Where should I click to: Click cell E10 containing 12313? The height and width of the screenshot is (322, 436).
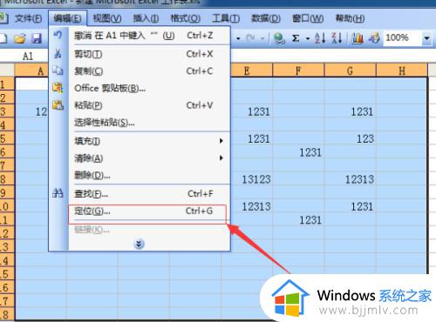click(x=252, y=206)
